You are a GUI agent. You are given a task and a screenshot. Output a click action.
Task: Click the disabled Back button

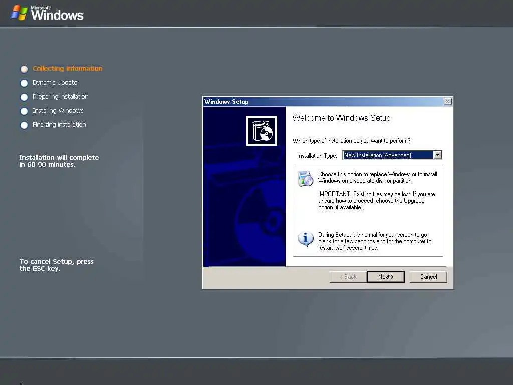(348, 277)
